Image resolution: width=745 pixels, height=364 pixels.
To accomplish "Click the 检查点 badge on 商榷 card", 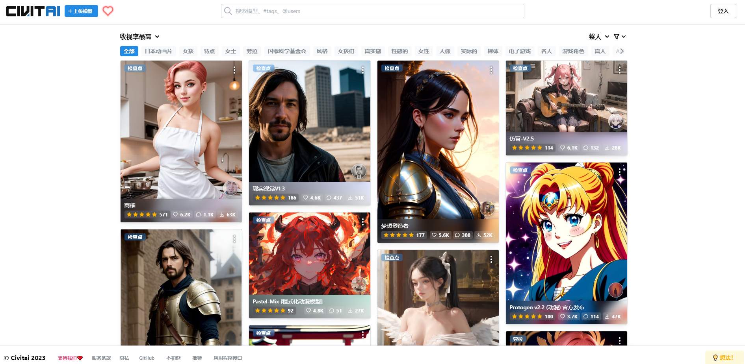I will [135, 68].
